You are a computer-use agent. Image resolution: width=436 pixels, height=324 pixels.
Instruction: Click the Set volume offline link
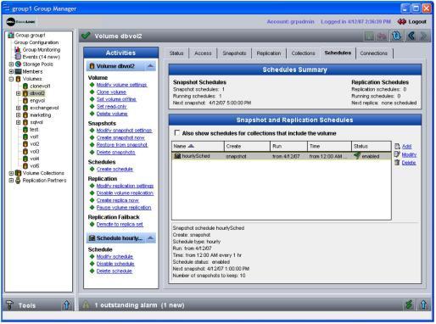coord(116,99)
